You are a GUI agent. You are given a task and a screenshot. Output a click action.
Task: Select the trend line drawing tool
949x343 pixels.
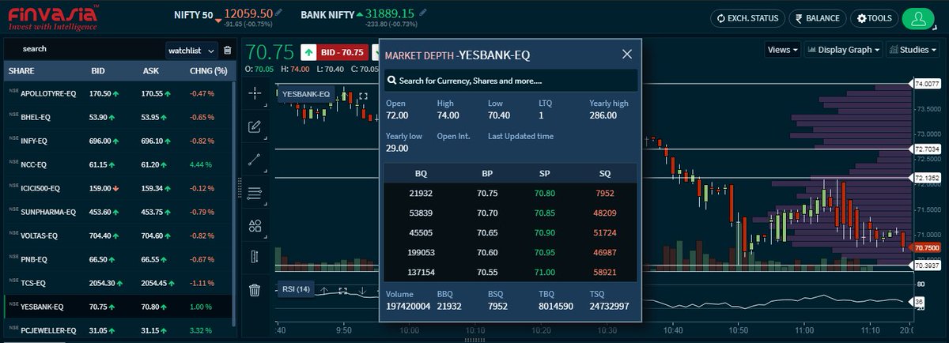[x=255, y=159]
